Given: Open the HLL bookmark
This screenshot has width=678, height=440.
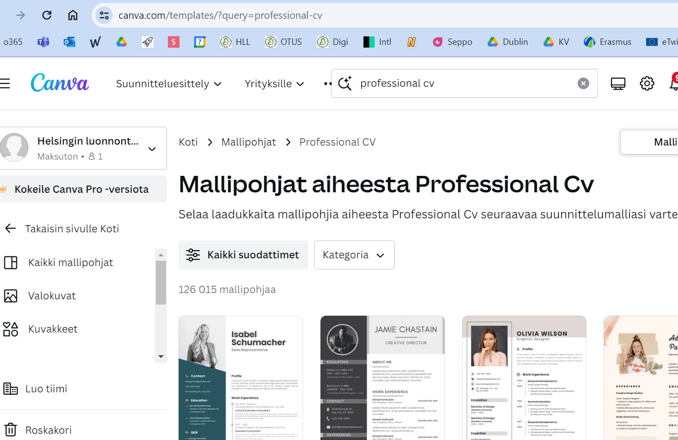Looking at the screenshot, I should (235, 42).
